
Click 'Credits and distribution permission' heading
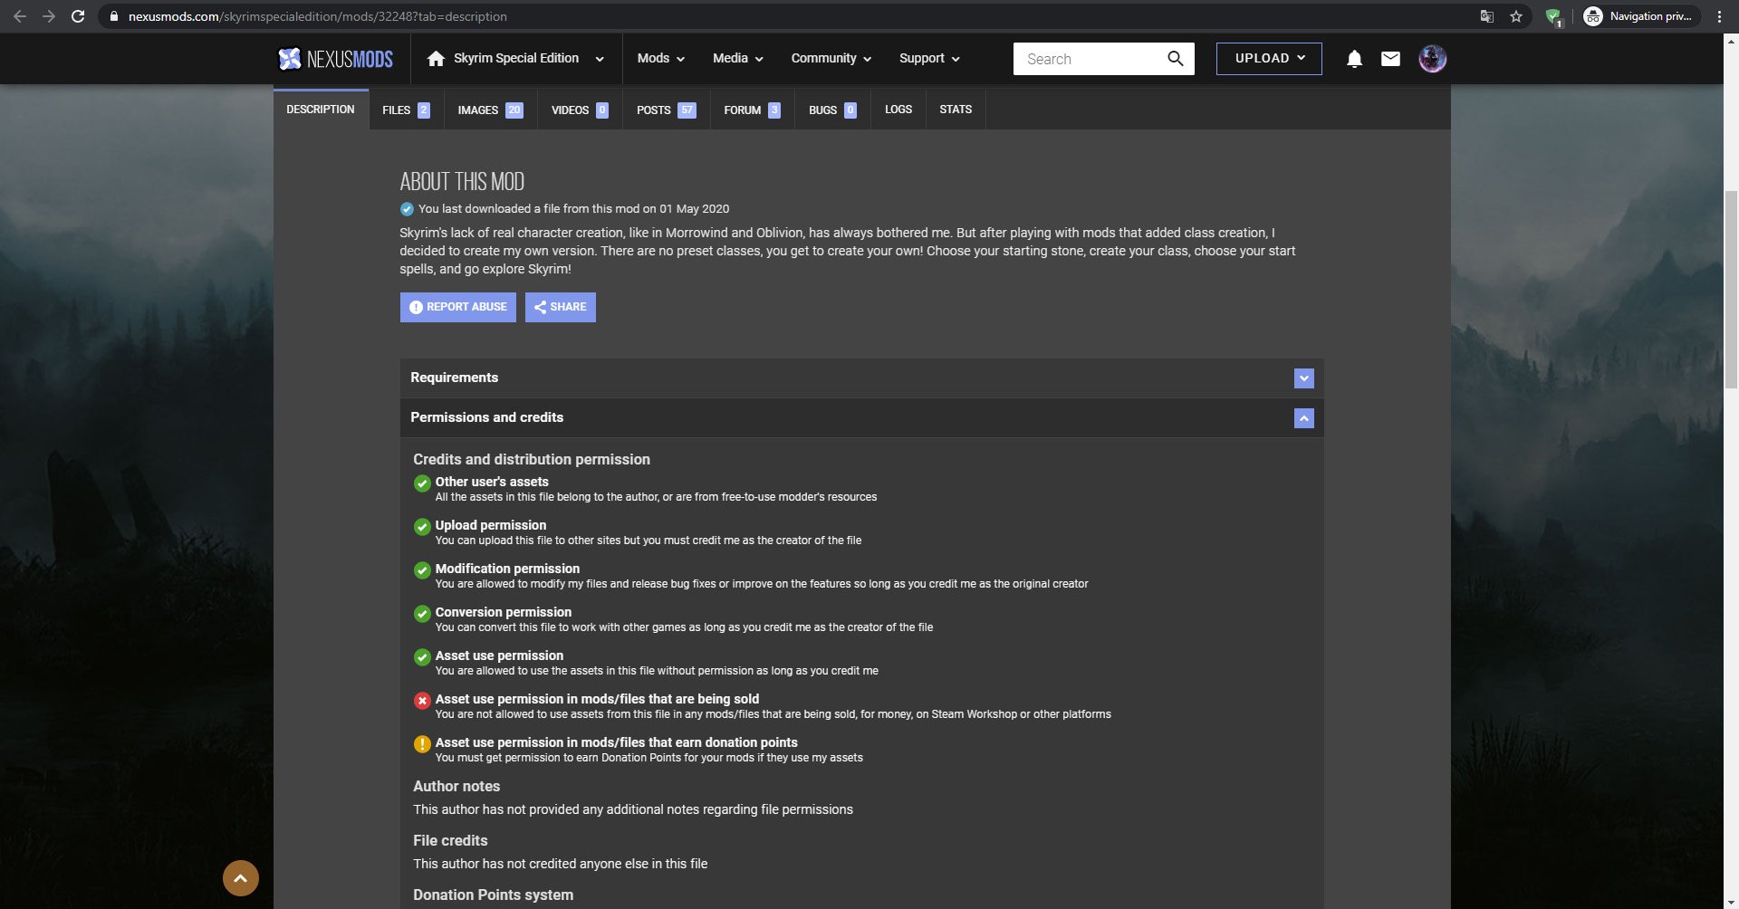point(532,460)
